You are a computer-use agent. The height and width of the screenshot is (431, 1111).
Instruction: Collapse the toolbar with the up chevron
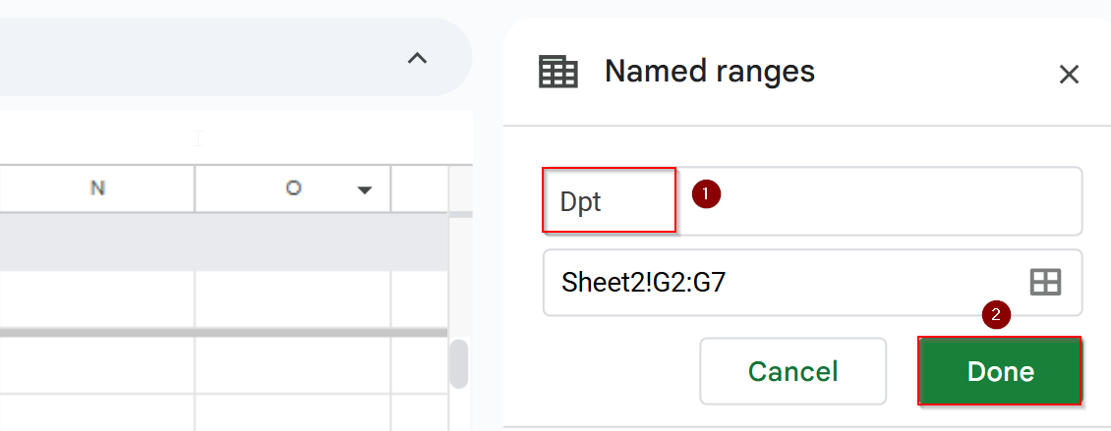coord(417,58)
